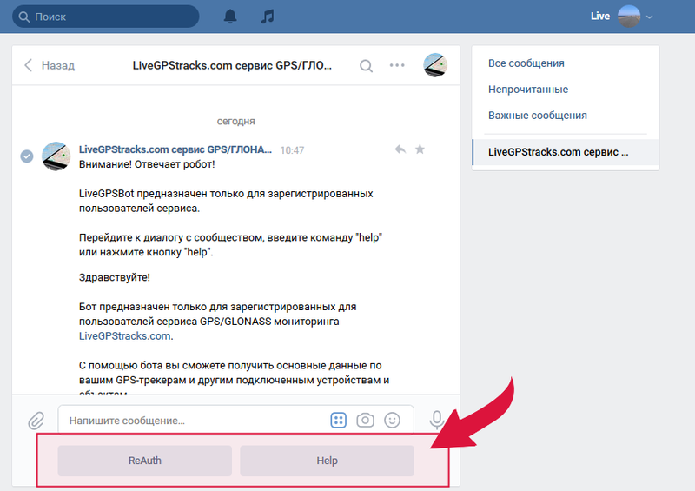Click the paperclip attach file icon

36,421
